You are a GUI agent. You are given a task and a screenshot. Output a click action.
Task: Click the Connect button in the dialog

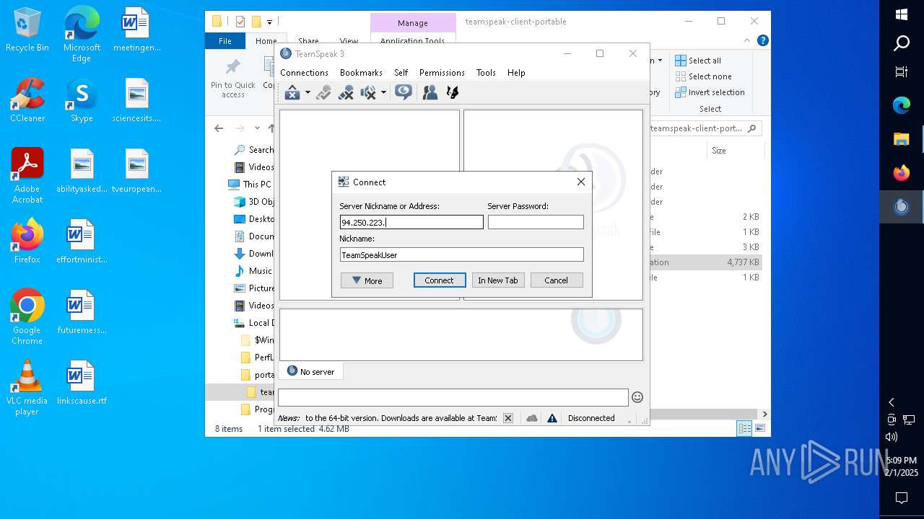pos(439,280)
